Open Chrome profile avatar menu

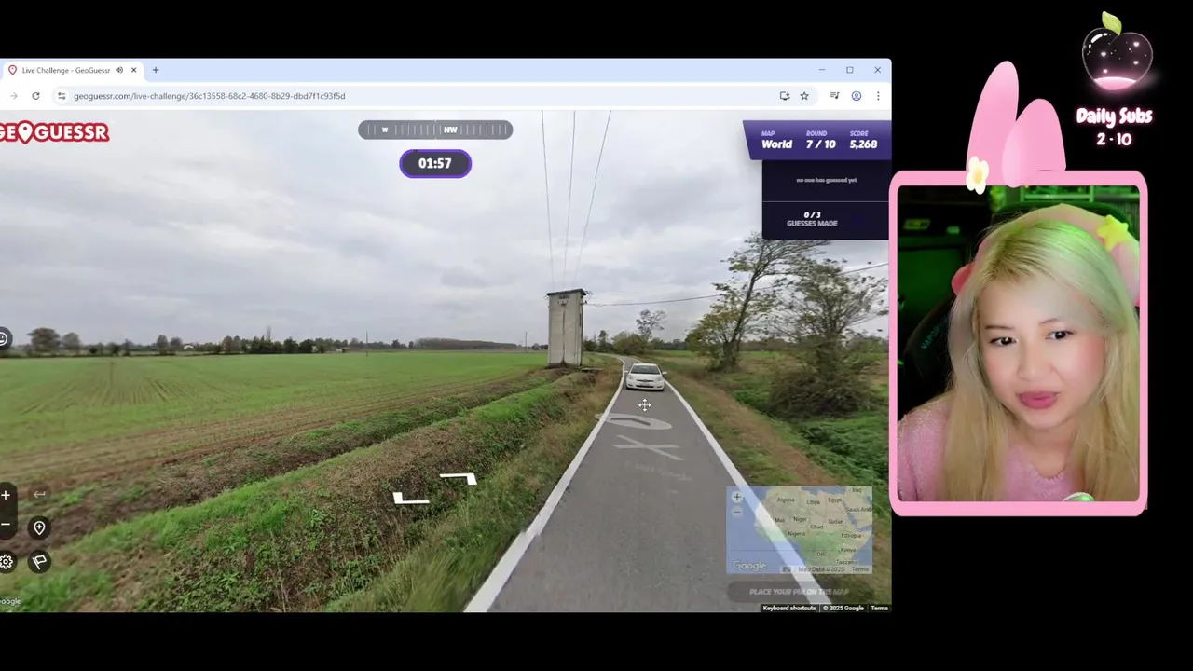coord(856,96)
